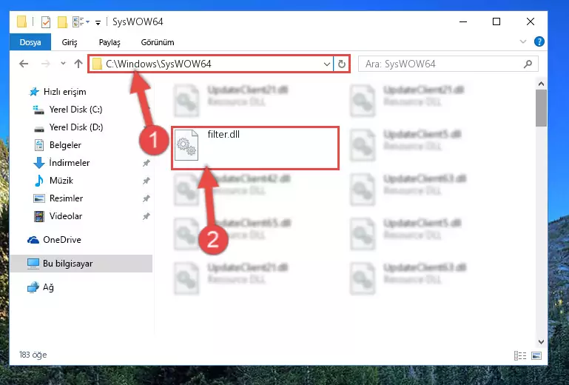This screenshot has width=569, height=385.
Task: Click the Properties icon in quick access toolbar
Action: point(46,22)
